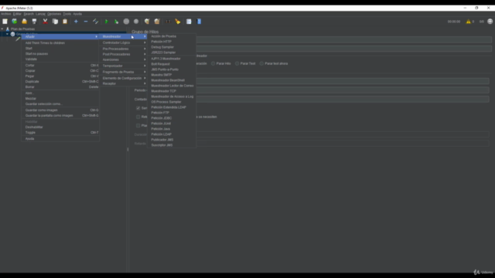Click the Copy toolbar icon
Screen dimensions: 495x278
55,22
